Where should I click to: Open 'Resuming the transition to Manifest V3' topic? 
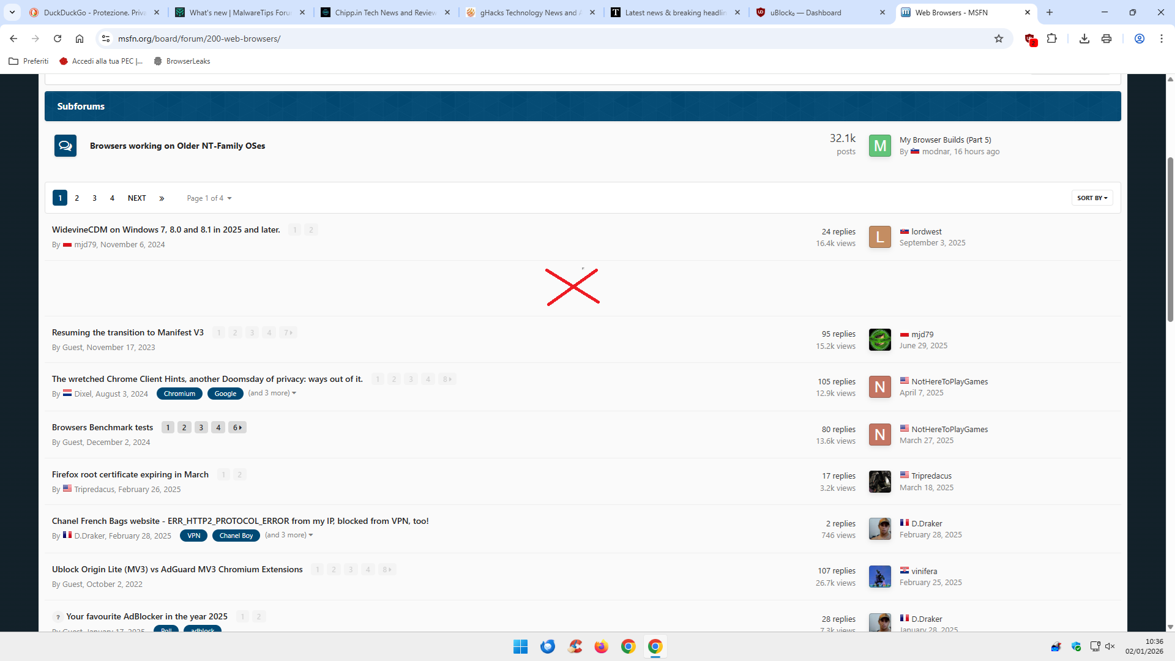(x=128, y=332)
